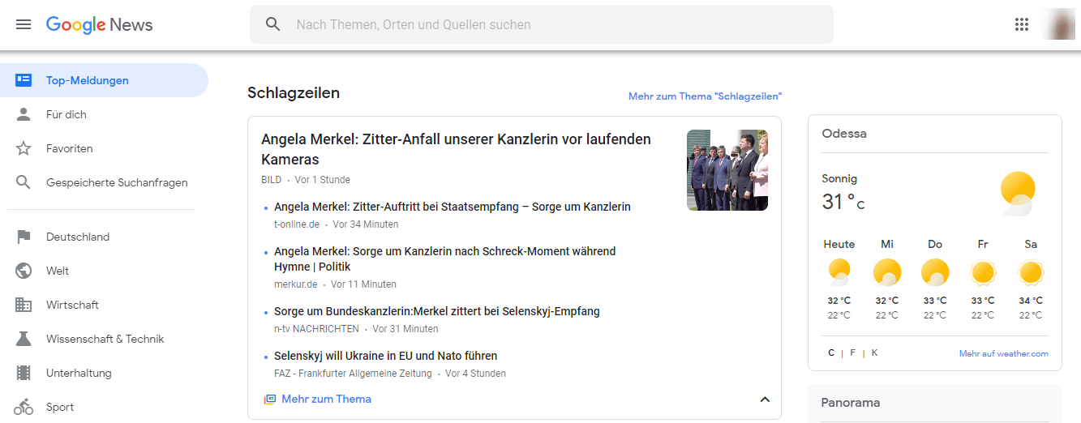
Task: Click the Gespeicherte Suchanfragen magnifier icon
Action: pyautogui.click(x=24, y=182)
